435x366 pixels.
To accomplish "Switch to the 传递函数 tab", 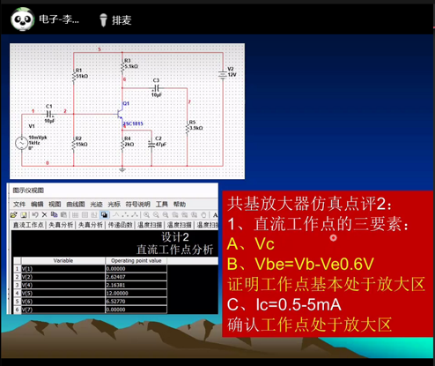I will 120,225.
